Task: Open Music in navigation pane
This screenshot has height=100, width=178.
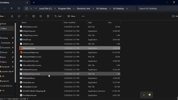Action: tap(4, 57)
